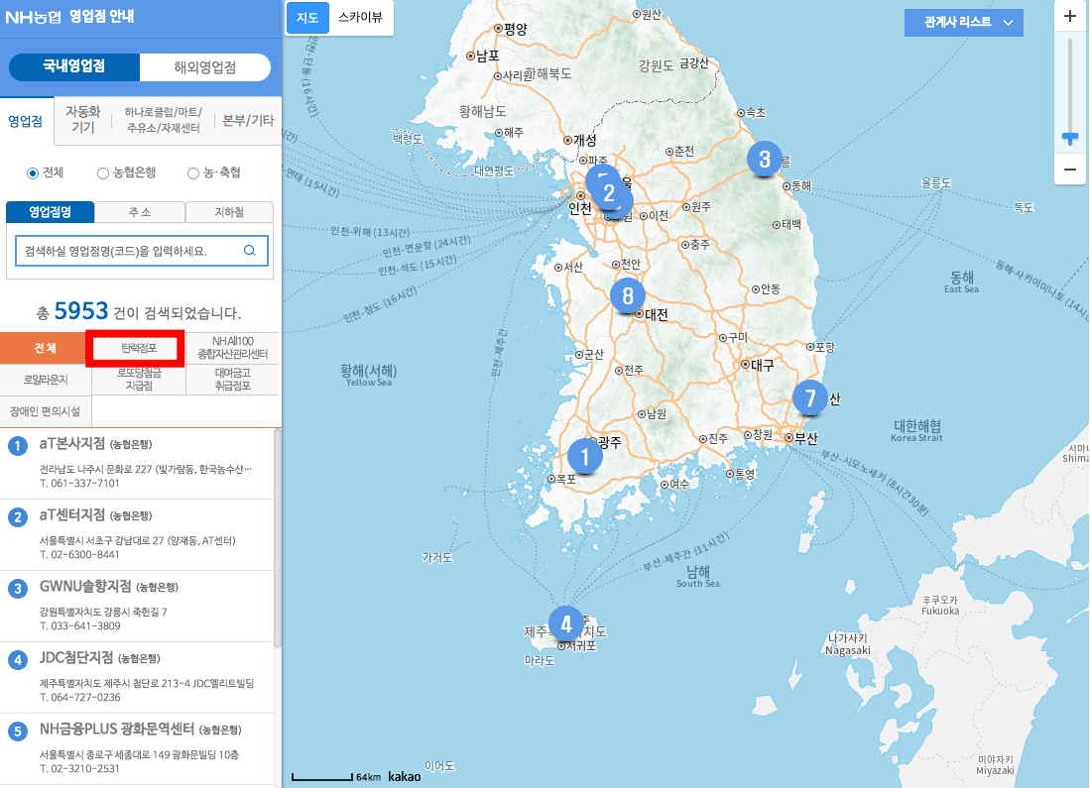
Task: Click list badge 5 beside NH금융PLUS 광화문역센터
Action: 18,732
